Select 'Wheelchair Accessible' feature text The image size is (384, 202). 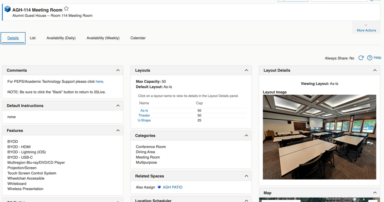pyautogui.click(x=26, y=178)
